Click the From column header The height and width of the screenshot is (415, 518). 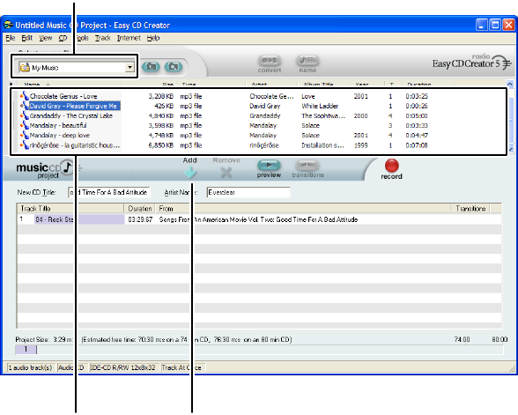coord(303,209)
